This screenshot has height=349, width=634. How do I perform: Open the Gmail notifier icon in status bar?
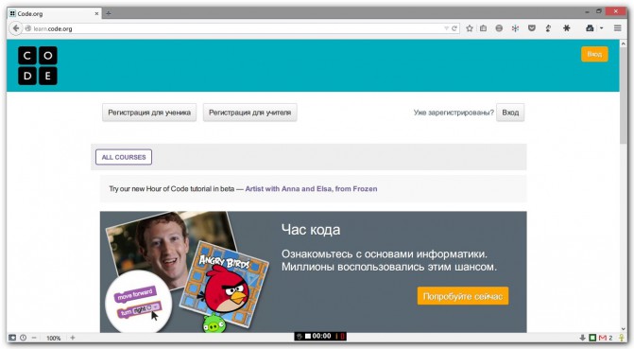coord(603,338)
